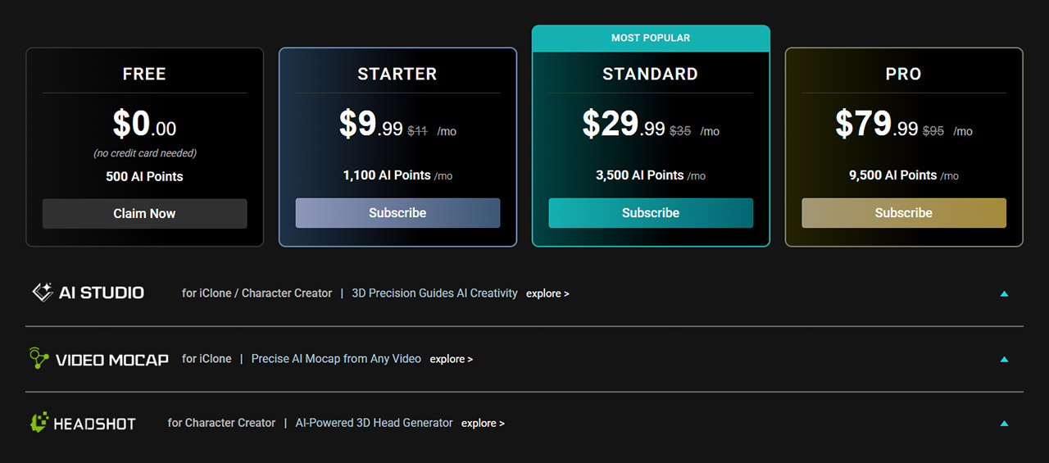Image resolution: width=1049 pixels, height=463 pixels.
Task: Click the Free plan 500 AI Points text
Action: tap(144, 176)
